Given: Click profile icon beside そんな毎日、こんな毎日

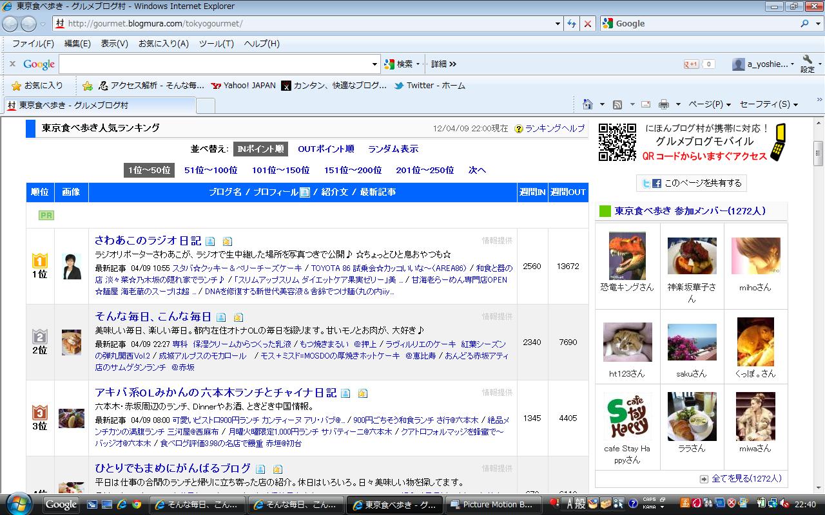Looking at the screenshot, I should (221, 317).
